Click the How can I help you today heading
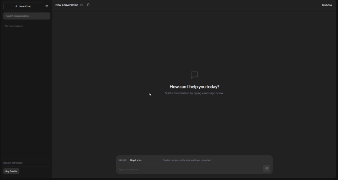 pos(194,87)
